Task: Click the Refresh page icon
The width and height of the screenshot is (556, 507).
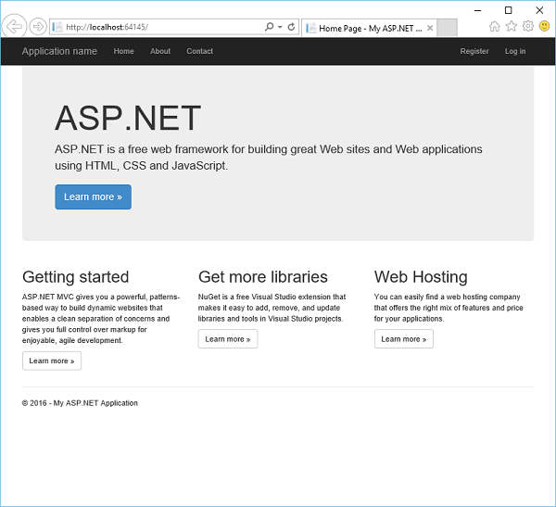Action: 292,27
